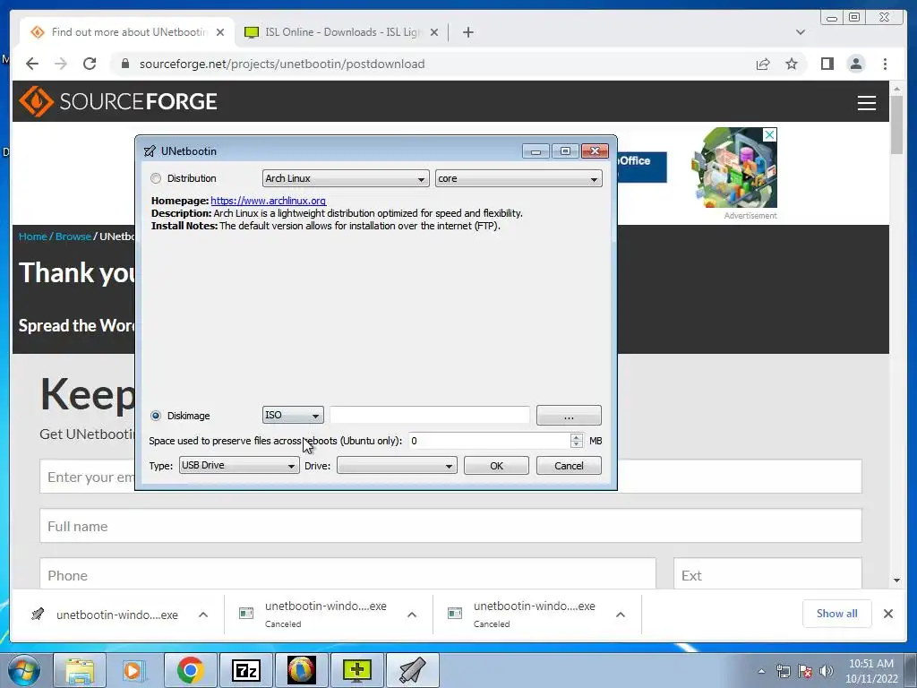Click the disk image path input field
This screenshot has width=917, height=688.
429,415
